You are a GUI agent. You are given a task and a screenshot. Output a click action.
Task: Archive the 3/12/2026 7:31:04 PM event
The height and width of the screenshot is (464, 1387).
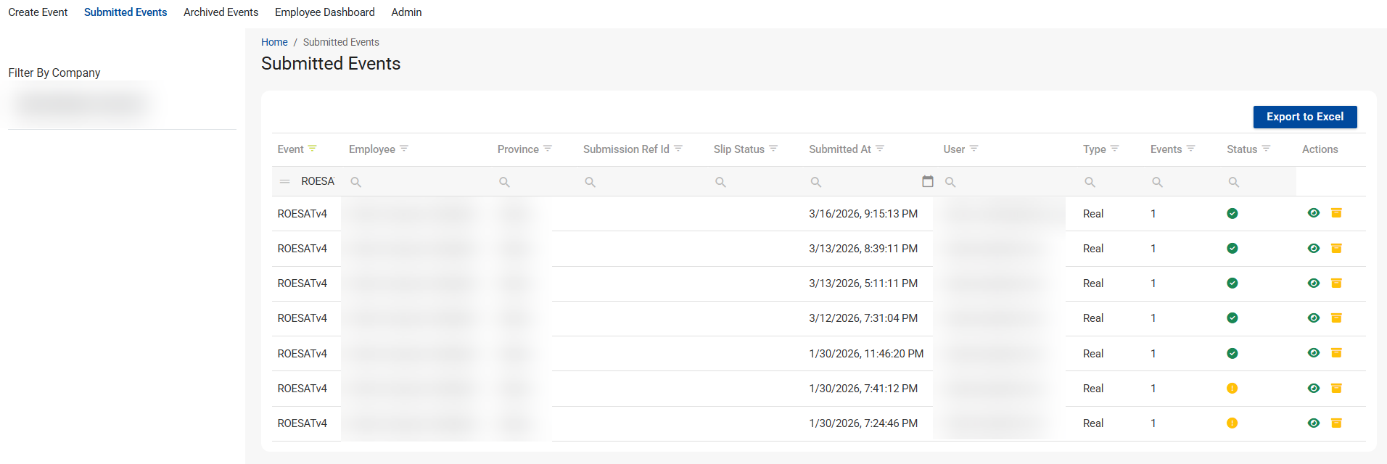pyautogui.click(x=1336, y=318)
